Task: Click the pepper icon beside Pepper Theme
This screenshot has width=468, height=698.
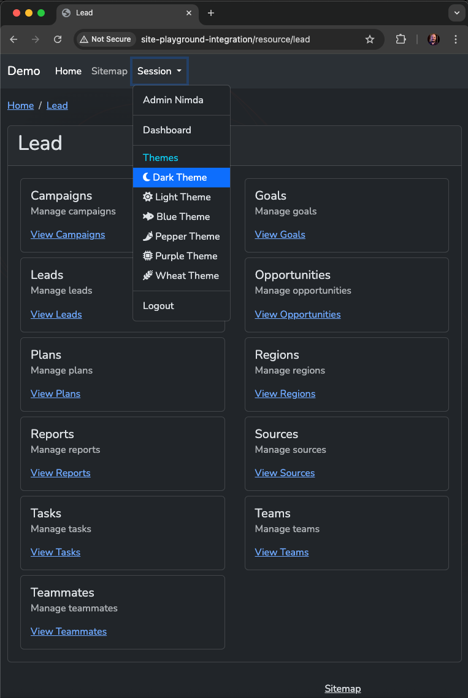Action: (x=148, y=237)
